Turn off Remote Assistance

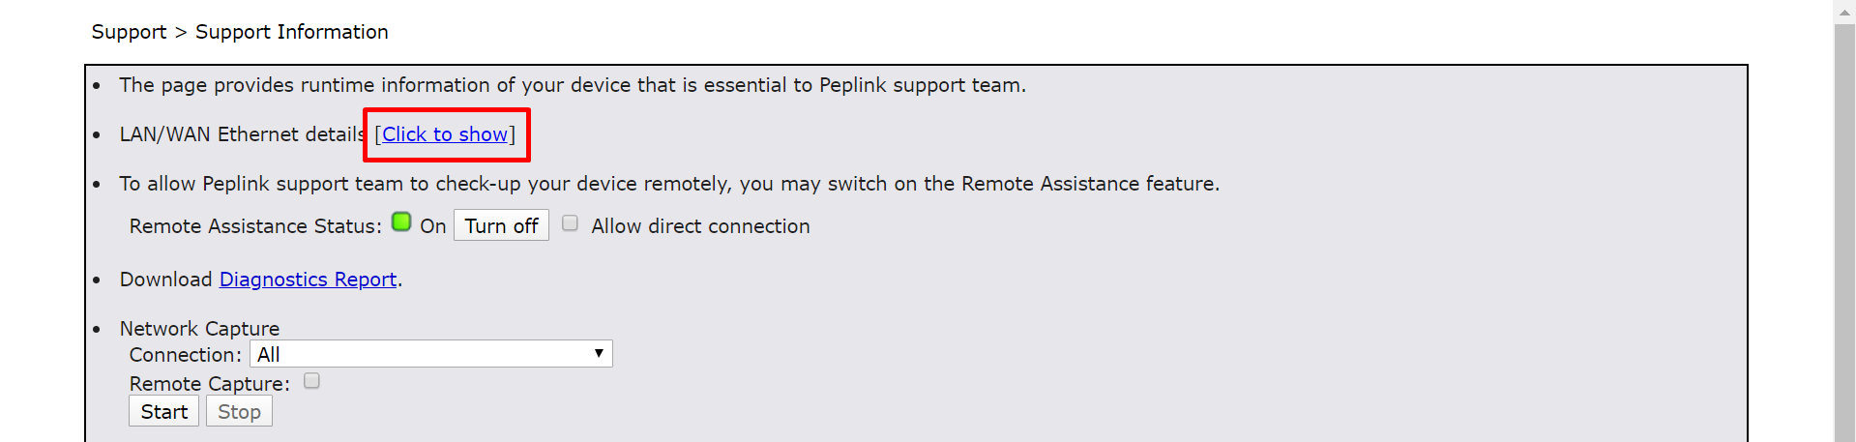[x=501, y=225]
